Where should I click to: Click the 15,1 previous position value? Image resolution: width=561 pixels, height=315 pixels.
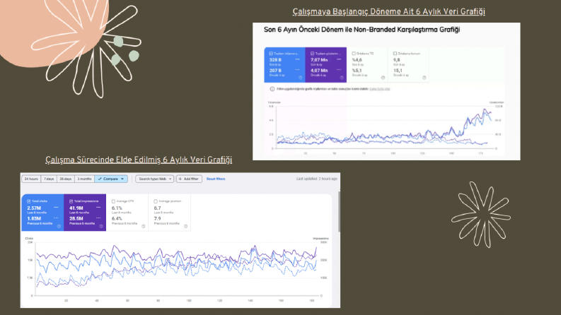coord(398,71)
